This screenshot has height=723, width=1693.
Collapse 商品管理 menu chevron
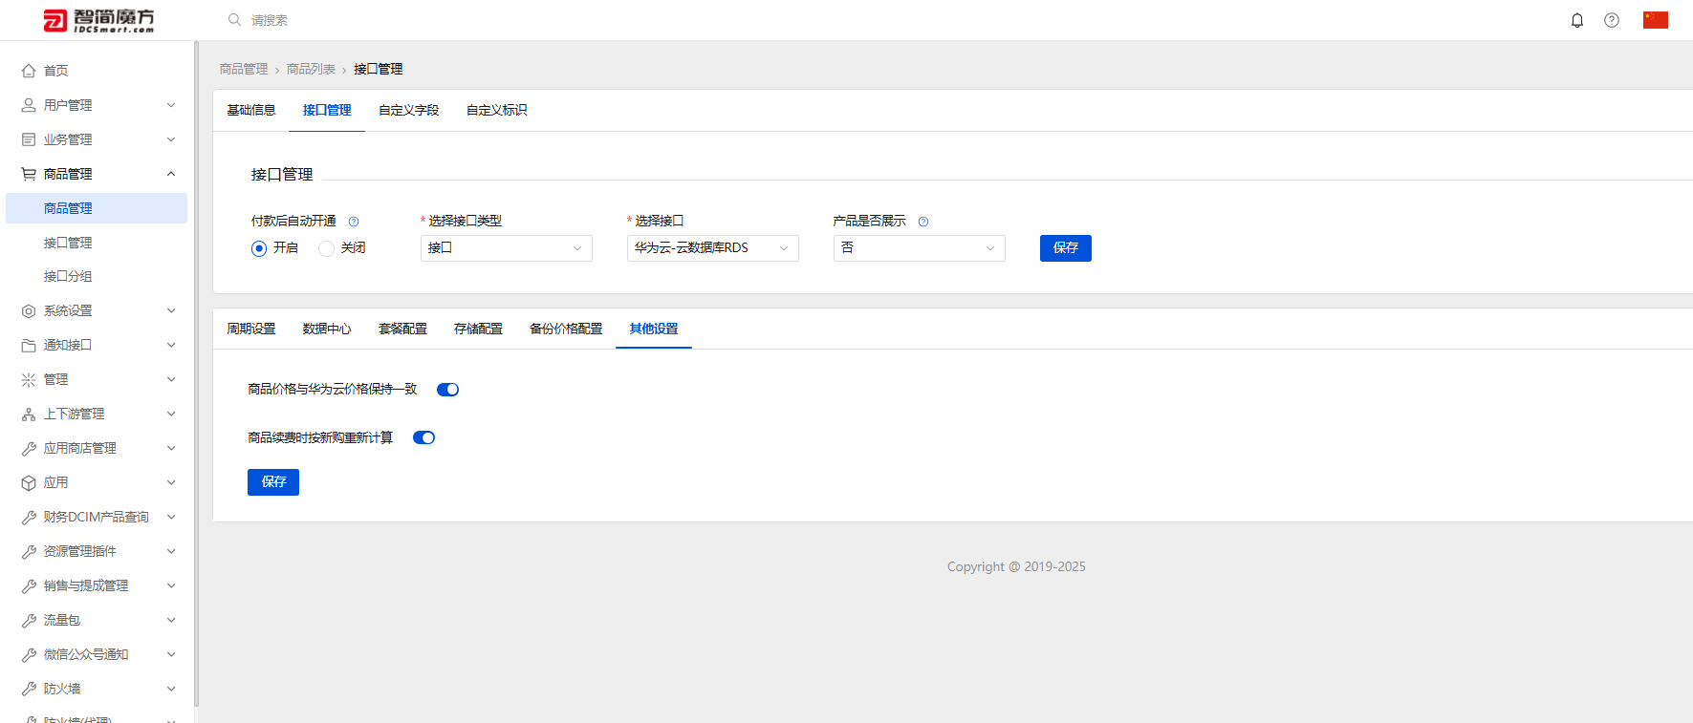(x=171, y=174)
